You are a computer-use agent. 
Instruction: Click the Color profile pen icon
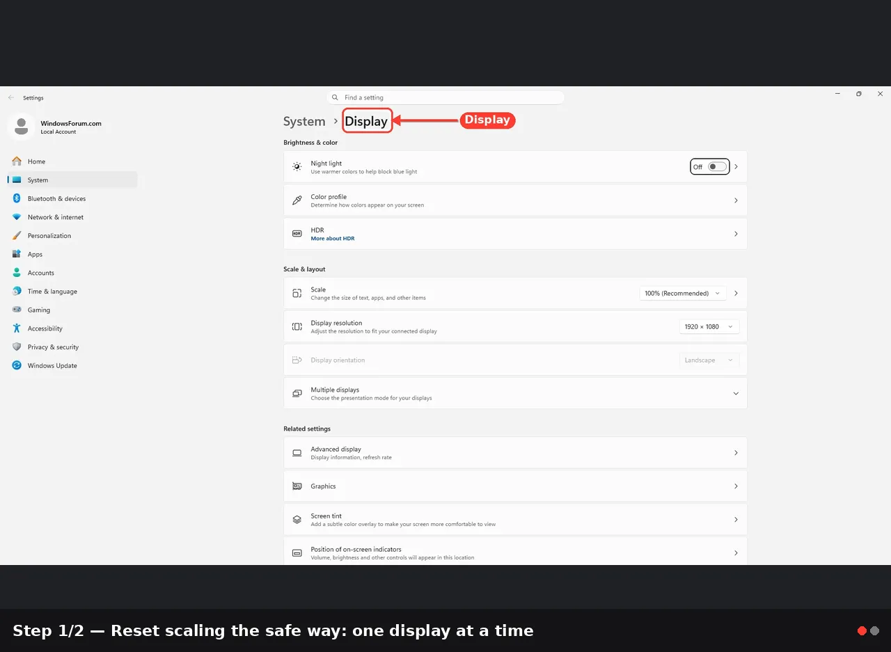(297, 200)
